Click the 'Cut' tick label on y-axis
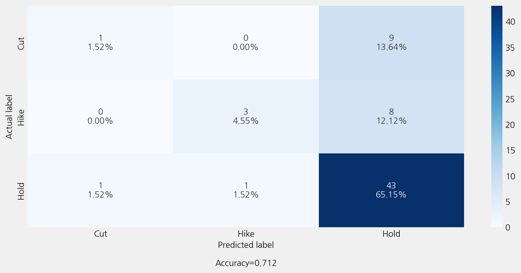This screenshot has width=521, height=273. click(21, 43)
